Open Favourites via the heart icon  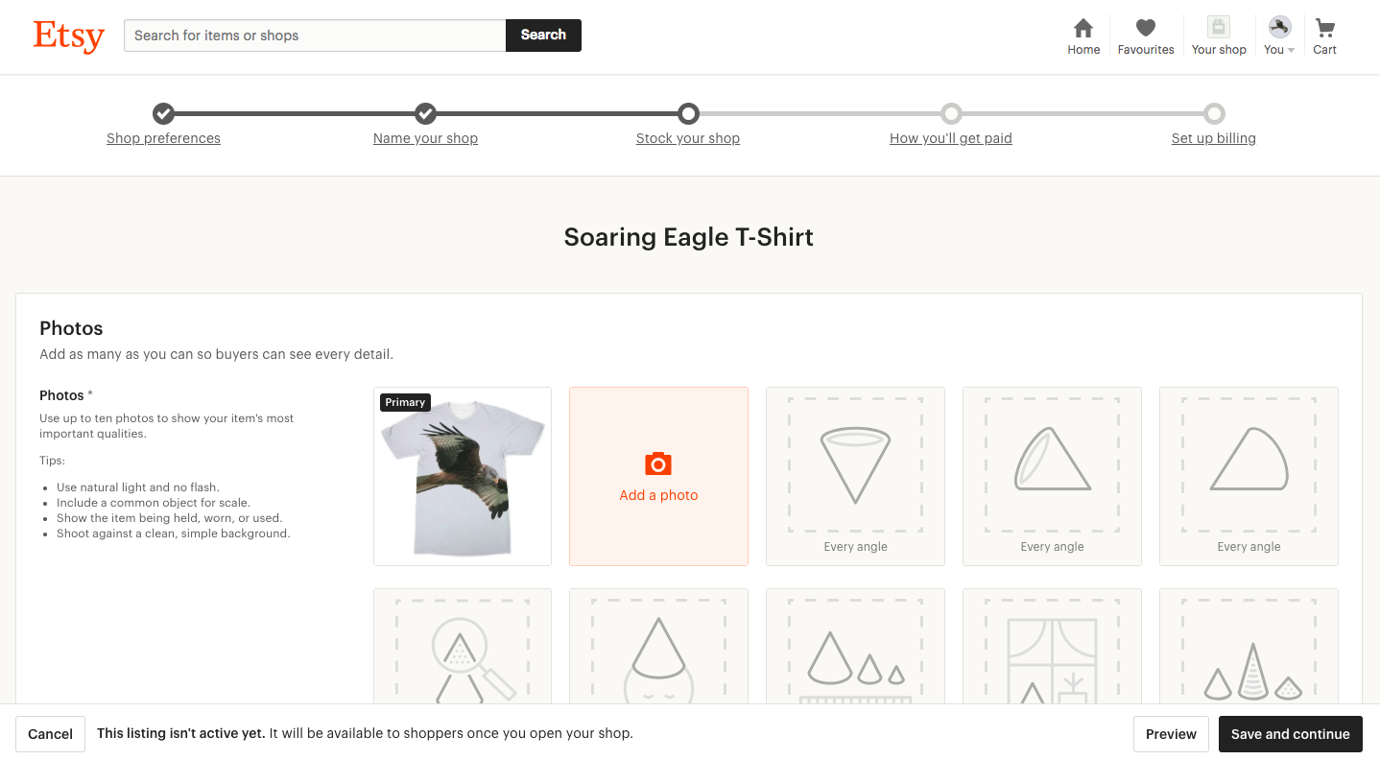1146,30
